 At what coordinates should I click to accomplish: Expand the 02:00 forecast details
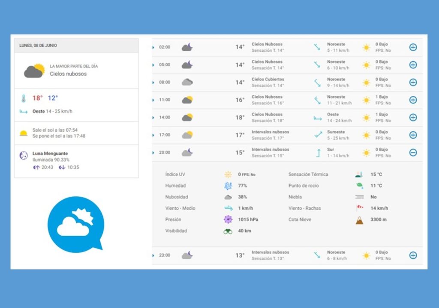[413, 47]
